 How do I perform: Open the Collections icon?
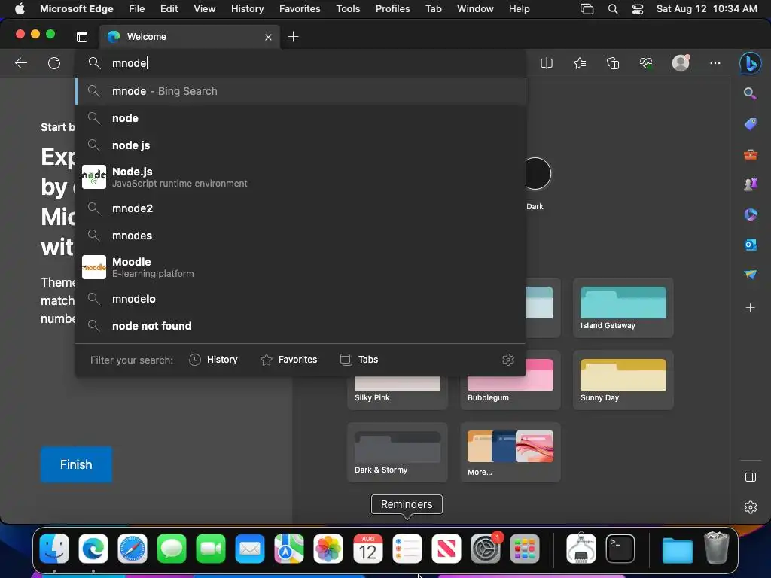[613, 63]
